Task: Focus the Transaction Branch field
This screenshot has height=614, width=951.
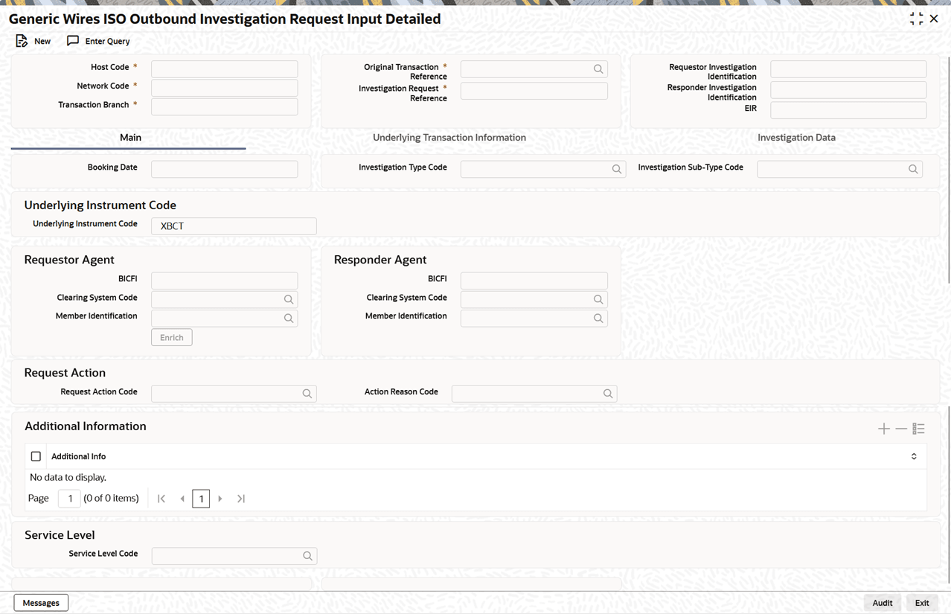Action: pyautogui.click(x=225, y=106)
